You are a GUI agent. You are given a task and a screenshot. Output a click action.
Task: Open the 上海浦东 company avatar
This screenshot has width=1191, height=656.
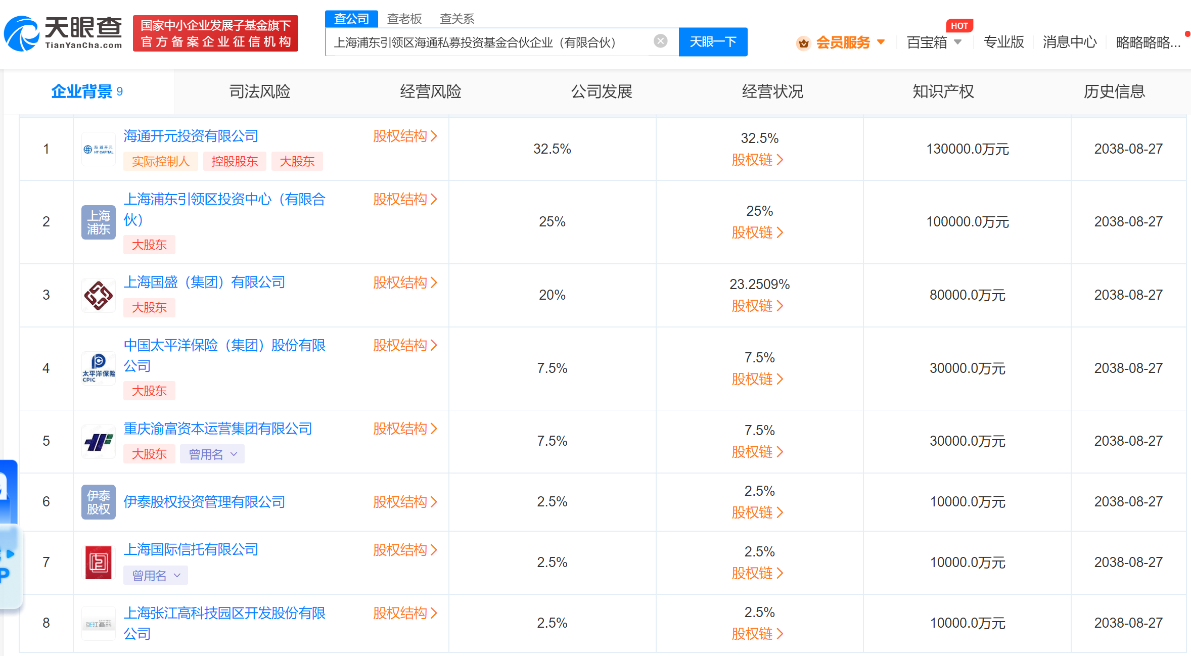[99, 222]
